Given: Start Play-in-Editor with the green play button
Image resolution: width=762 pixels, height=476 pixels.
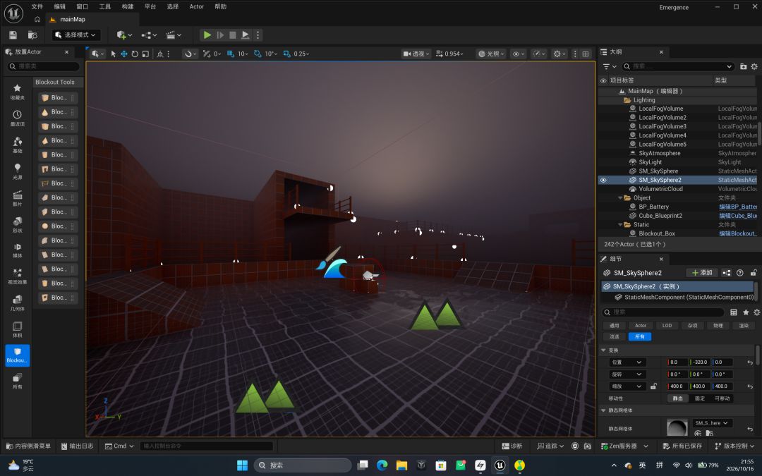Looking at the screenshot, I should [x=207, y=35].
